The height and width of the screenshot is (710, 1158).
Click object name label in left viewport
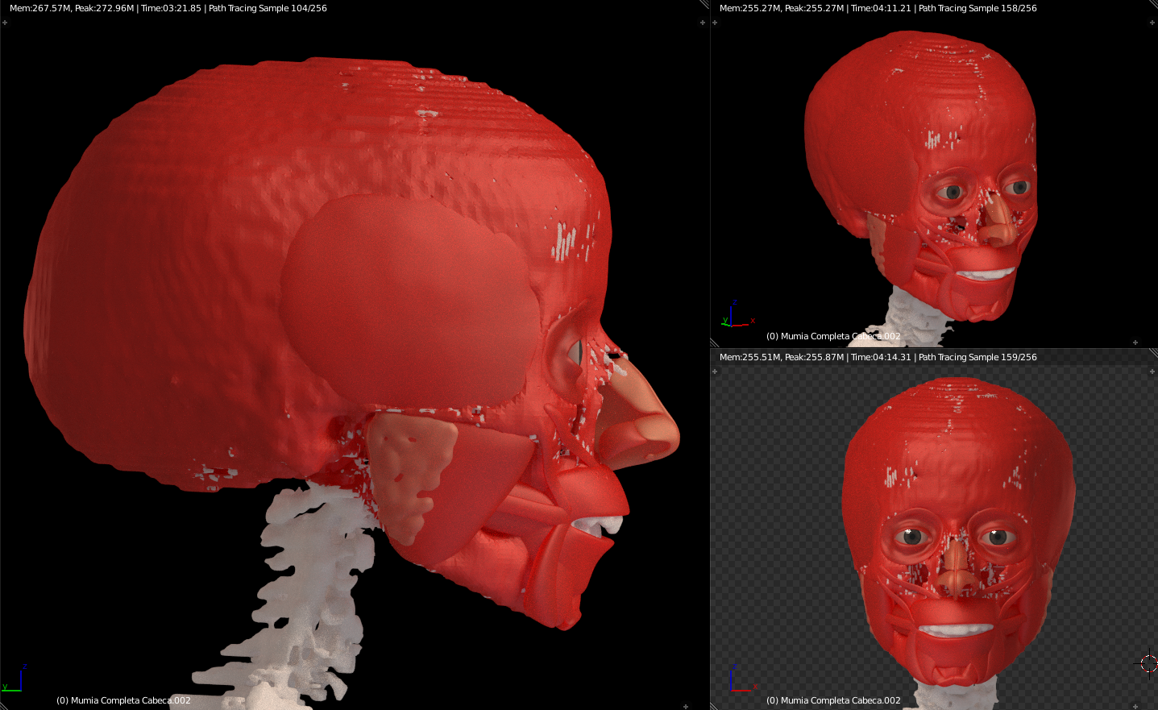123,700
